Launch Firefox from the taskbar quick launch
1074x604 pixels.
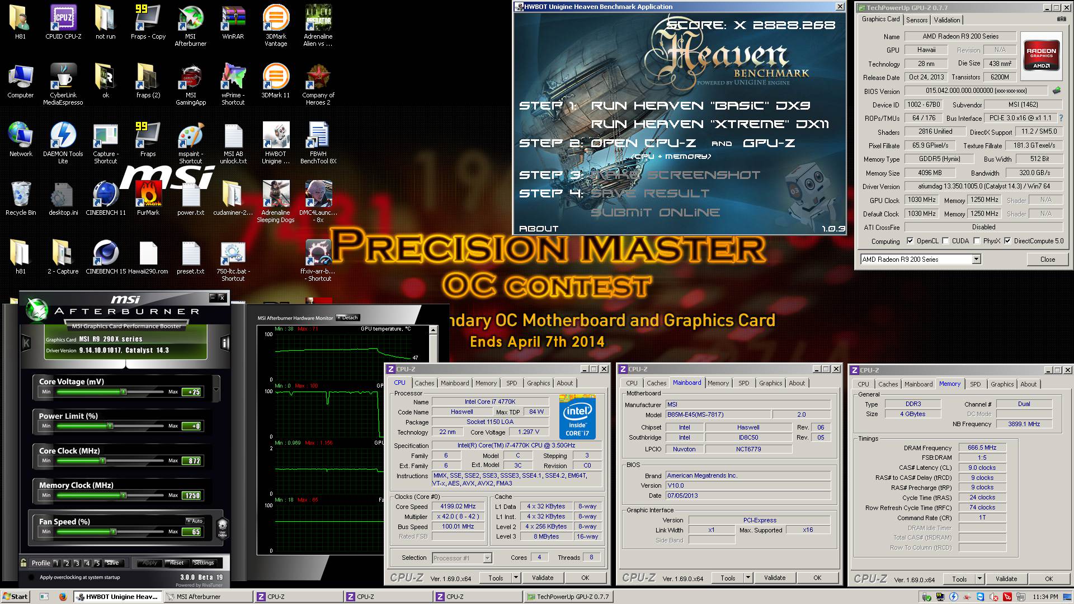point(63,596)
